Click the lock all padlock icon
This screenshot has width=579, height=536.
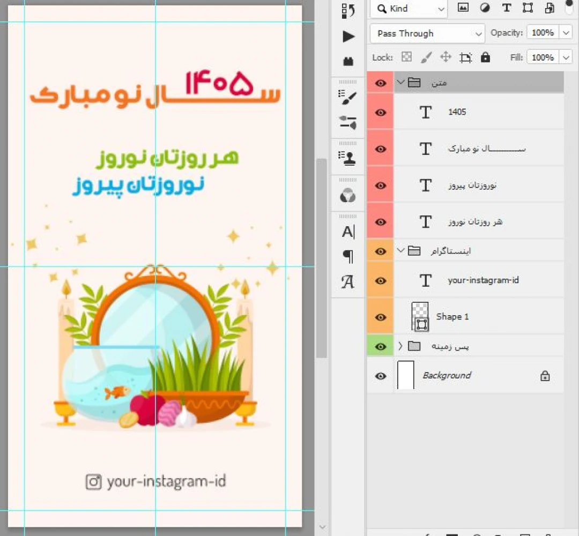[x=485, y=57]
